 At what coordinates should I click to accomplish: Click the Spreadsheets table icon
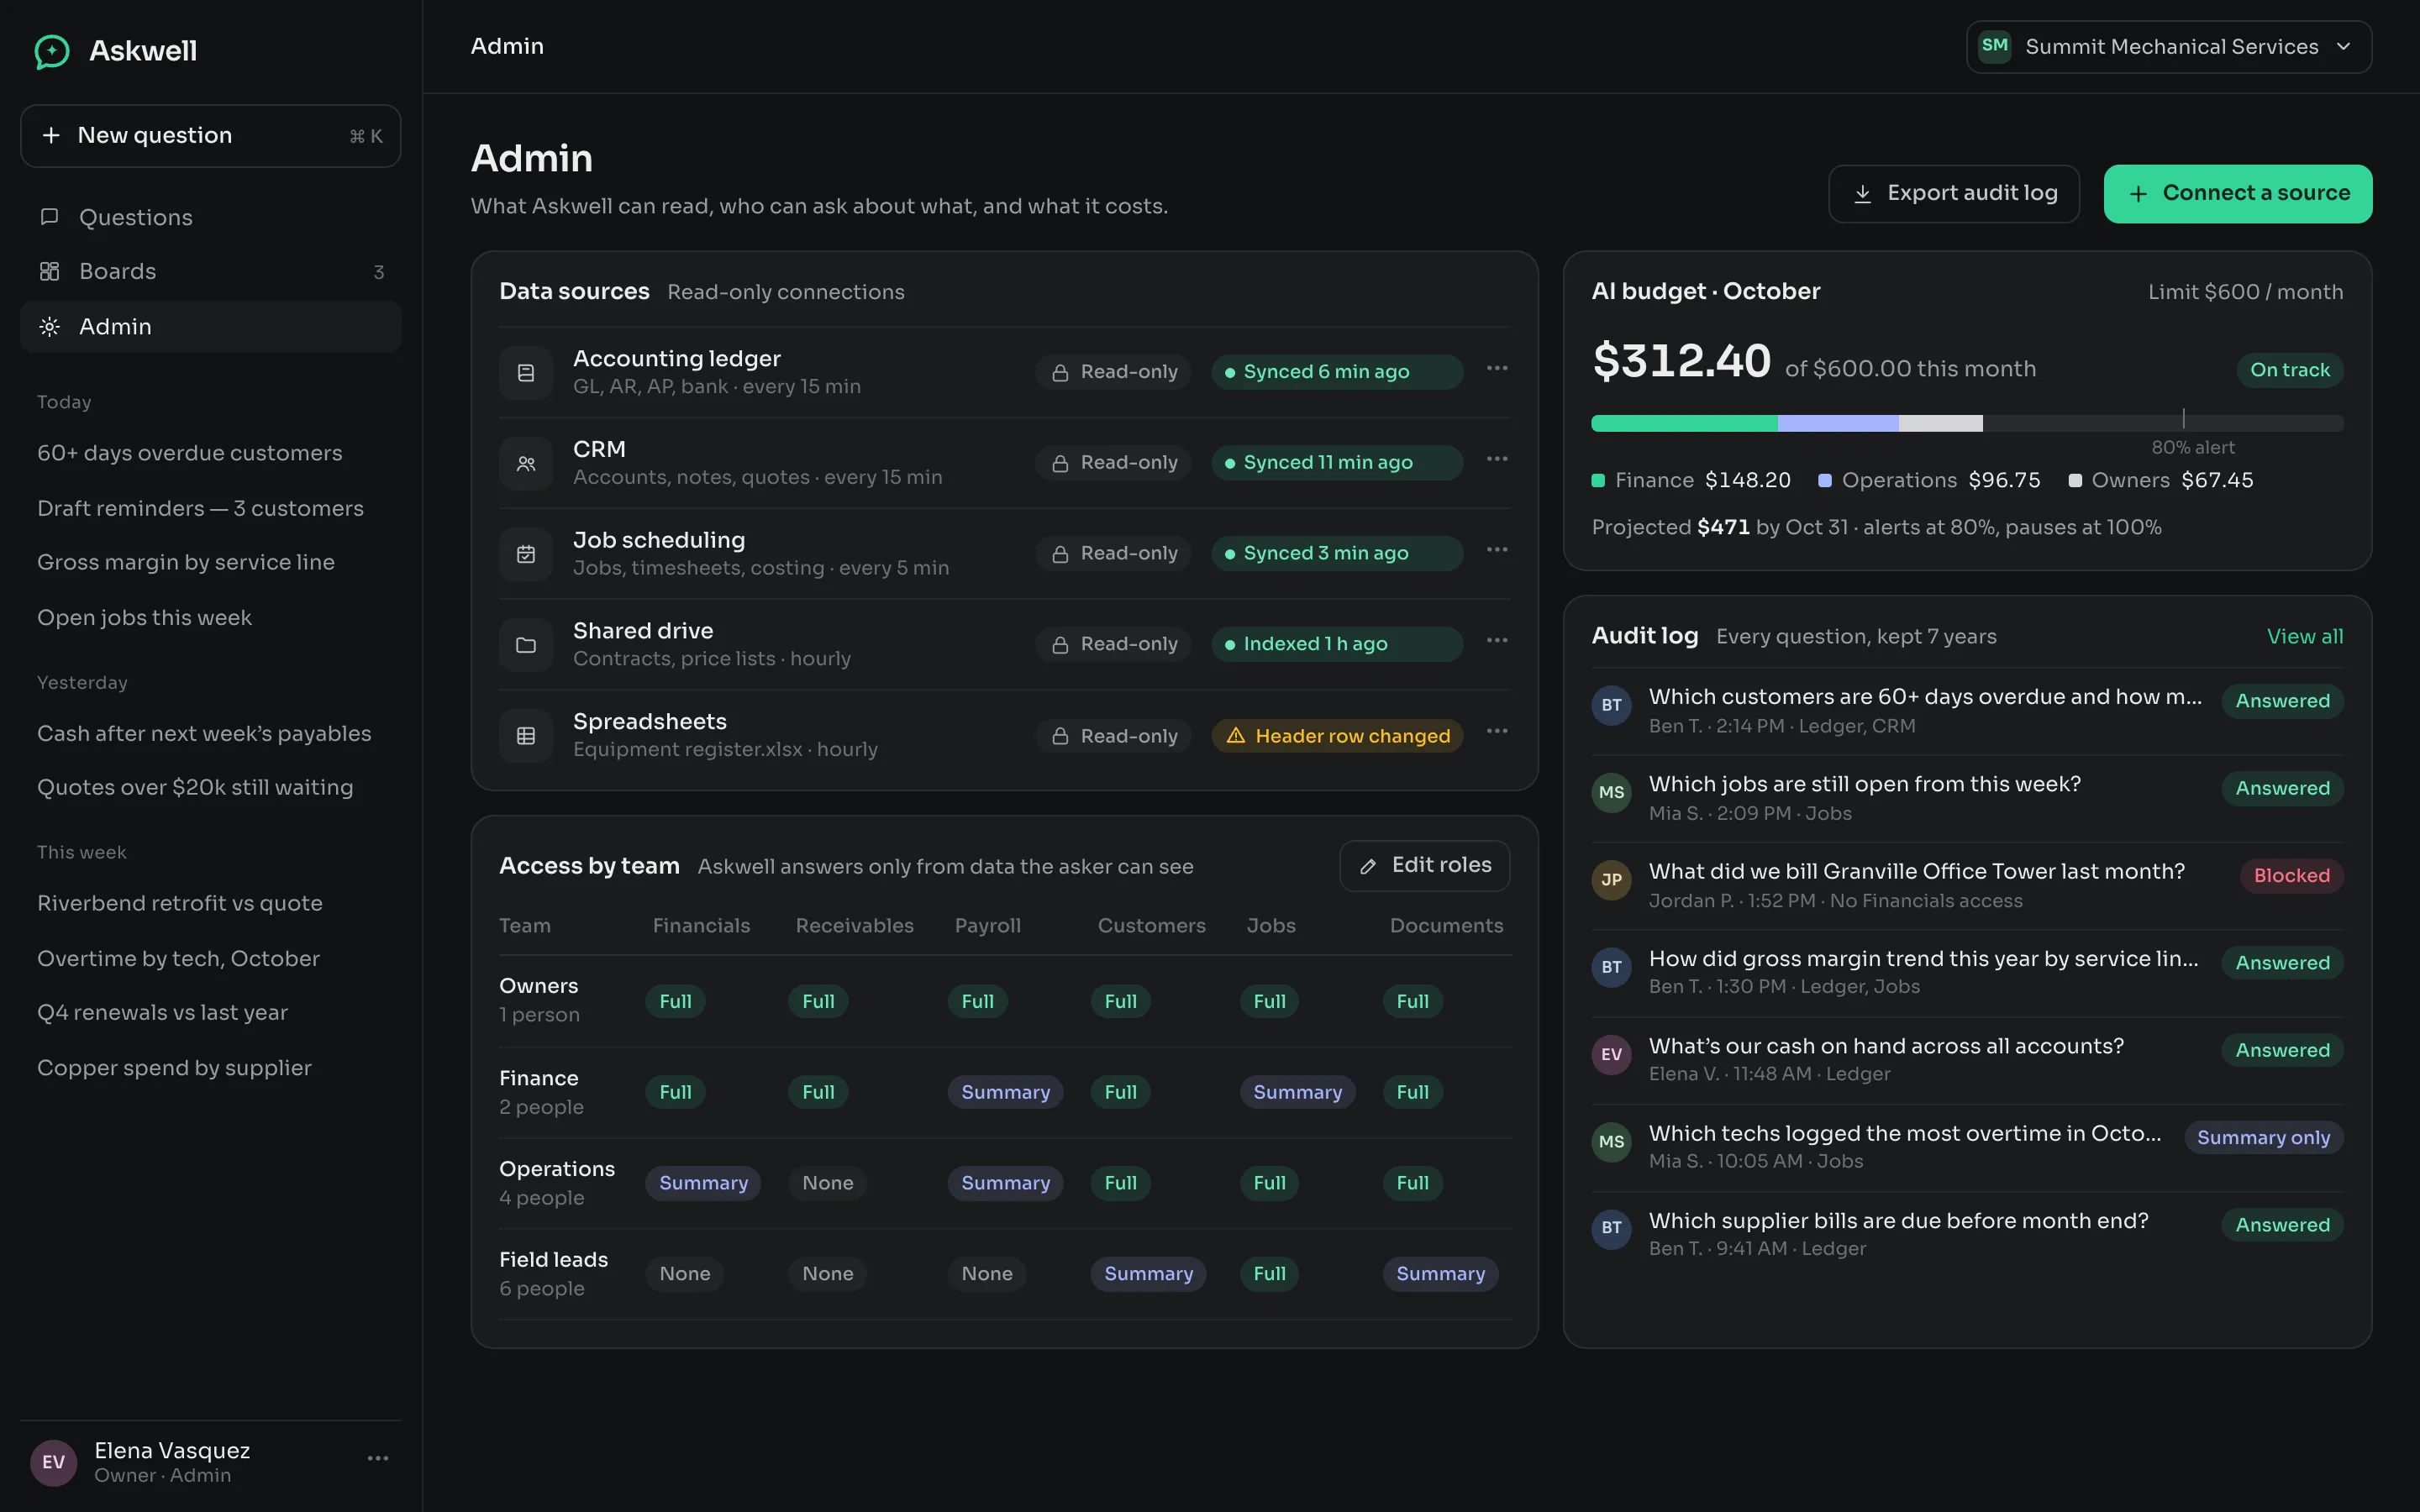tap(526, 736)
